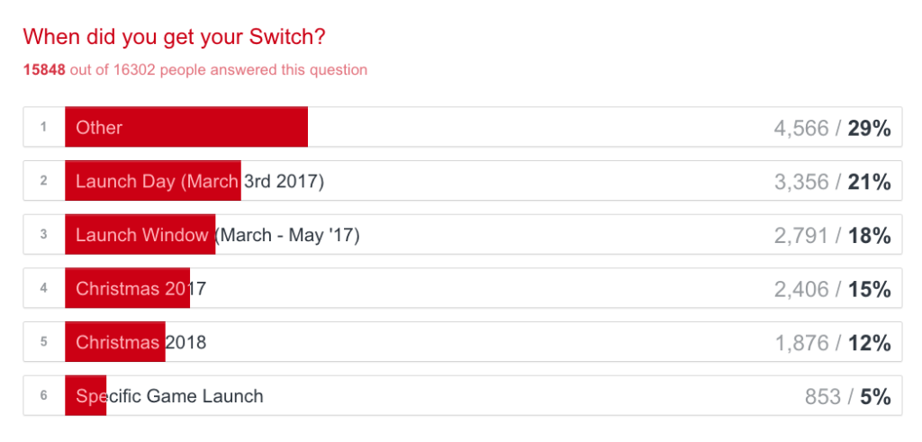The width and height of the screenshot is (922, 442).
Task: Select the "Christmas 2018" answer label
Action: pos(141,343)
